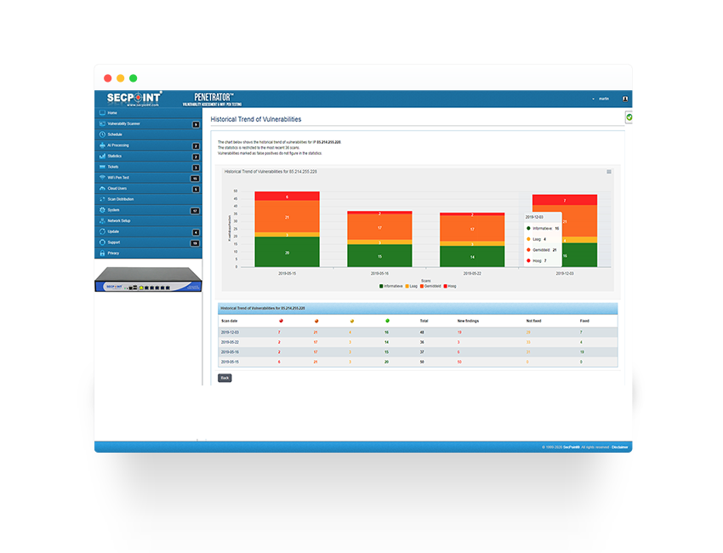Image resolution: width=723 pixels, height=553 pixels.
Task: Toggle the Gemiddeld series in chart legend
Action: [x=428, y=287]
